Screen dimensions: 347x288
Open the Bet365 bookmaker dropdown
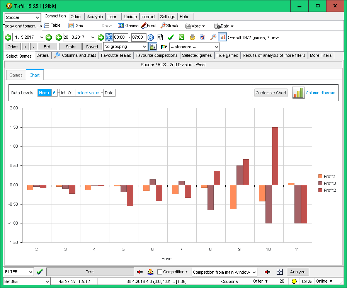[x=26, y=281]
